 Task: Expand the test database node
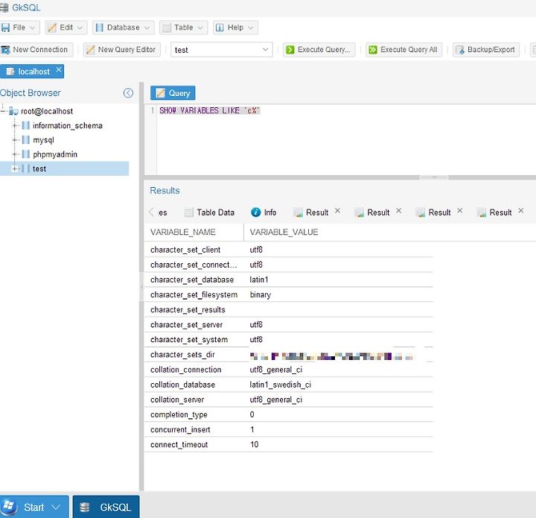pos(15,168)
